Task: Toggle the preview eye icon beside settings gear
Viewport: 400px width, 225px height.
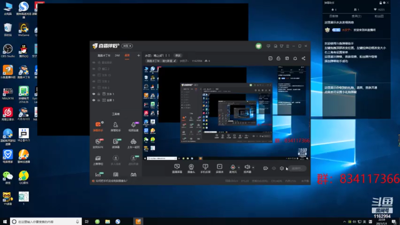Action: tap(274, 168)
